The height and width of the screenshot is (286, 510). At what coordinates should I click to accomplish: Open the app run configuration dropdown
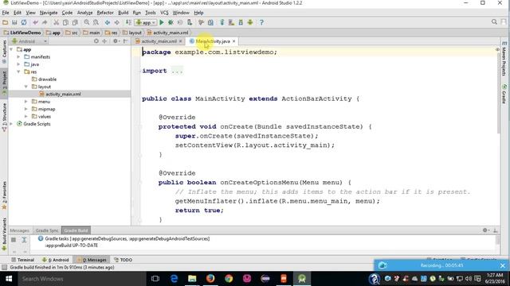coord(146,22)
